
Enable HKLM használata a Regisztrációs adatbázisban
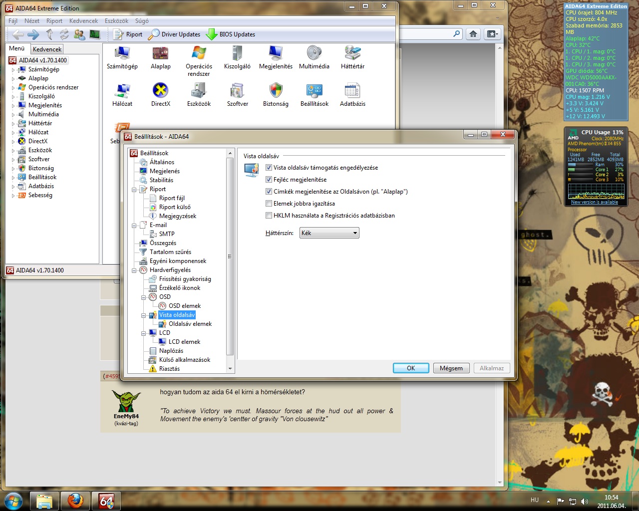pyautogui.click(x=269, y=216)
